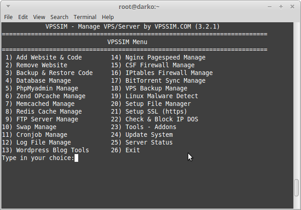Open the Edit menu

click(23, 17)
